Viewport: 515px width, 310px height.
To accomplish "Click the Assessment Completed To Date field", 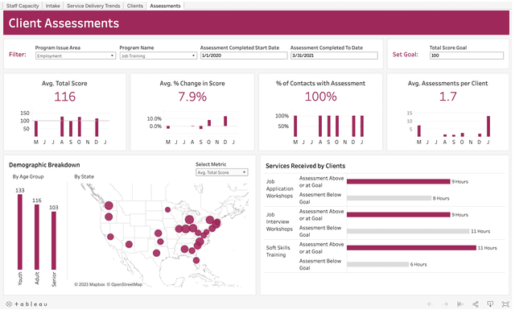I will pos(334,56).
